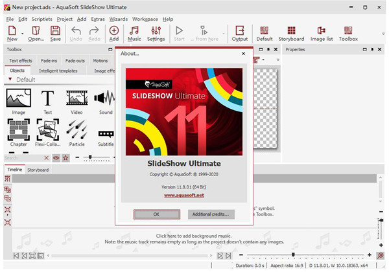Image resolution: width=389 pixels, height=272 pixels.
Task: Collapse the Default group triangle
Action: pyautogui.click(x=10, y=79)
